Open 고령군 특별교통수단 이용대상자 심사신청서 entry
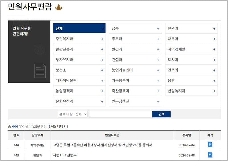Image resolution: width=228 pixels, height=161 pixels. click(102, 145)
